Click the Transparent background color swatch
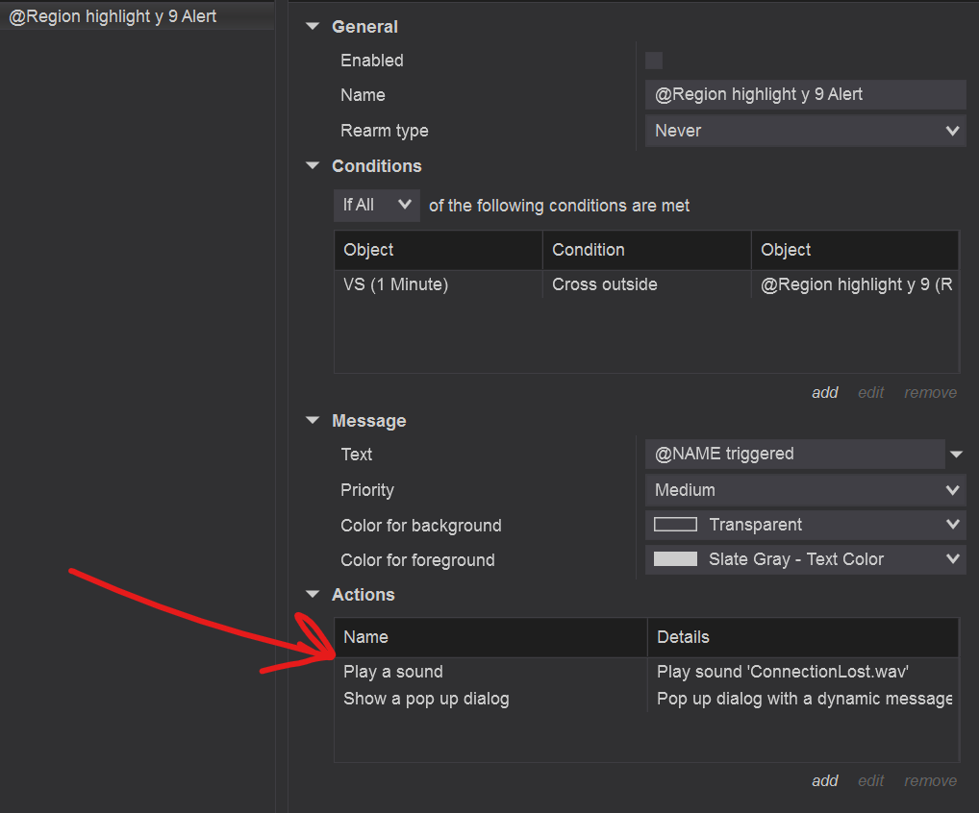Viewport: 979px width, 813px height. [x=675, y=526]
